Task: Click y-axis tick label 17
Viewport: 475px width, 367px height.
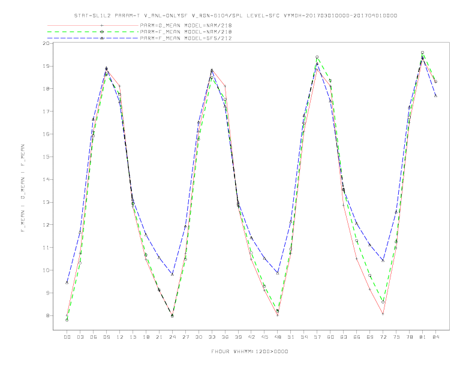Action: (x=46, y=112)
